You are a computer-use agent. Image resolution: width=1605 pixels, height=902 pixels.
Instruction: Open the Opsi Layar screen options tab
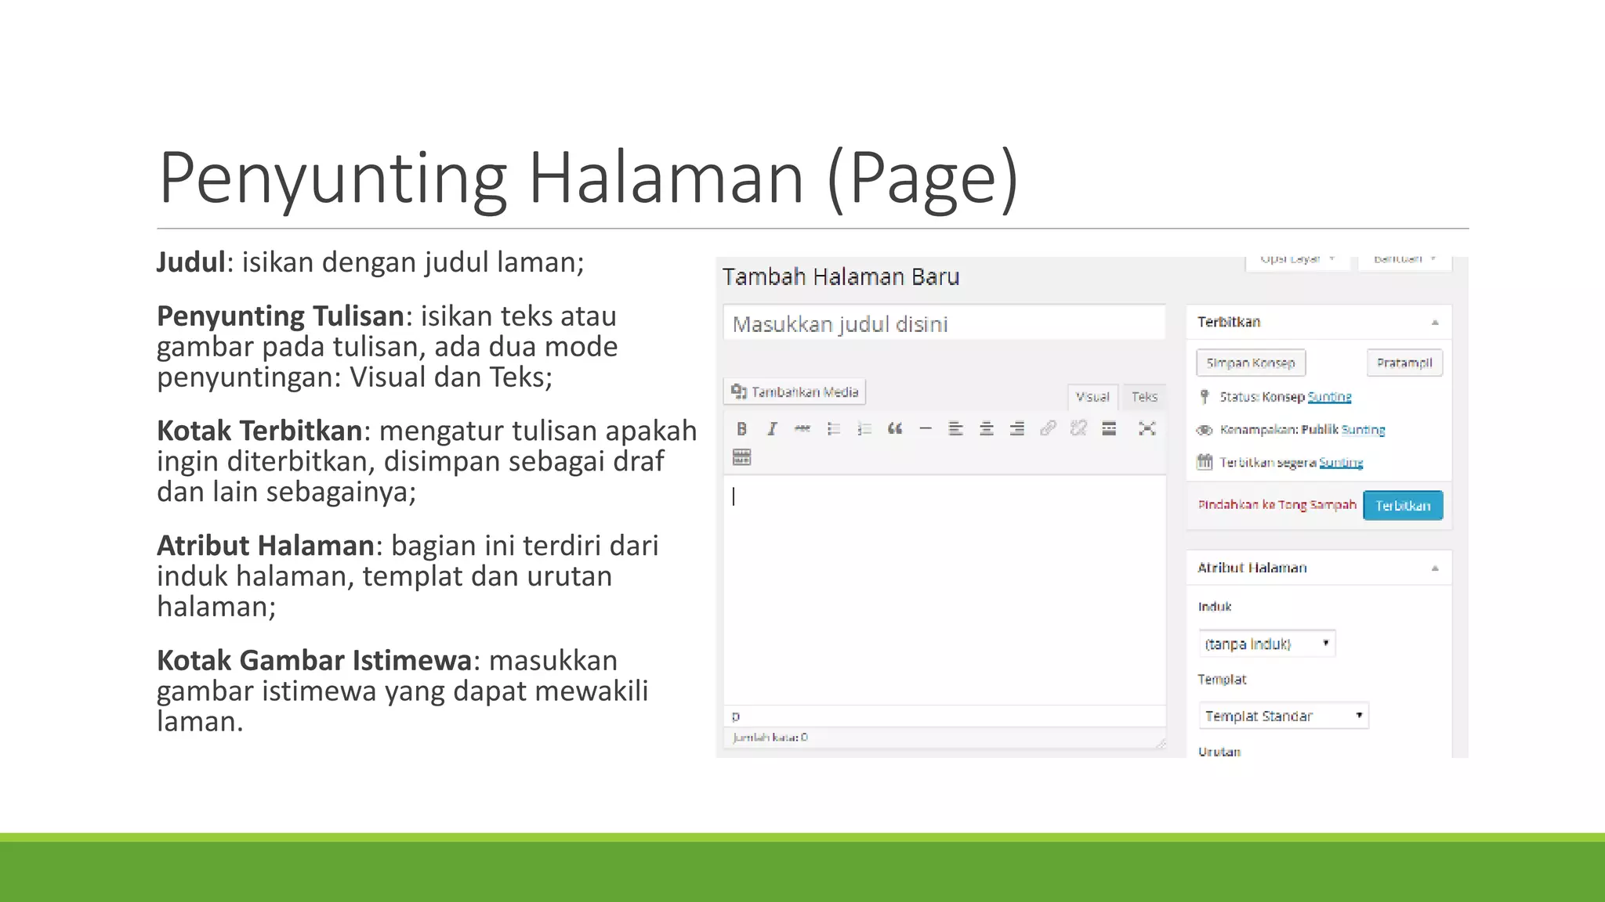tap(1298, 261)
